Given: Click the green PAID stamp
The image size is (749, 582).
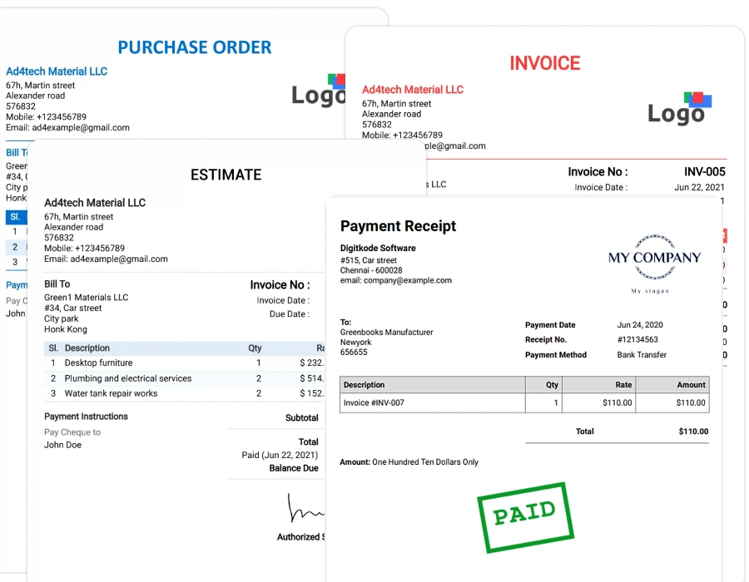Looking at the screenshot, I should (525, 516).
